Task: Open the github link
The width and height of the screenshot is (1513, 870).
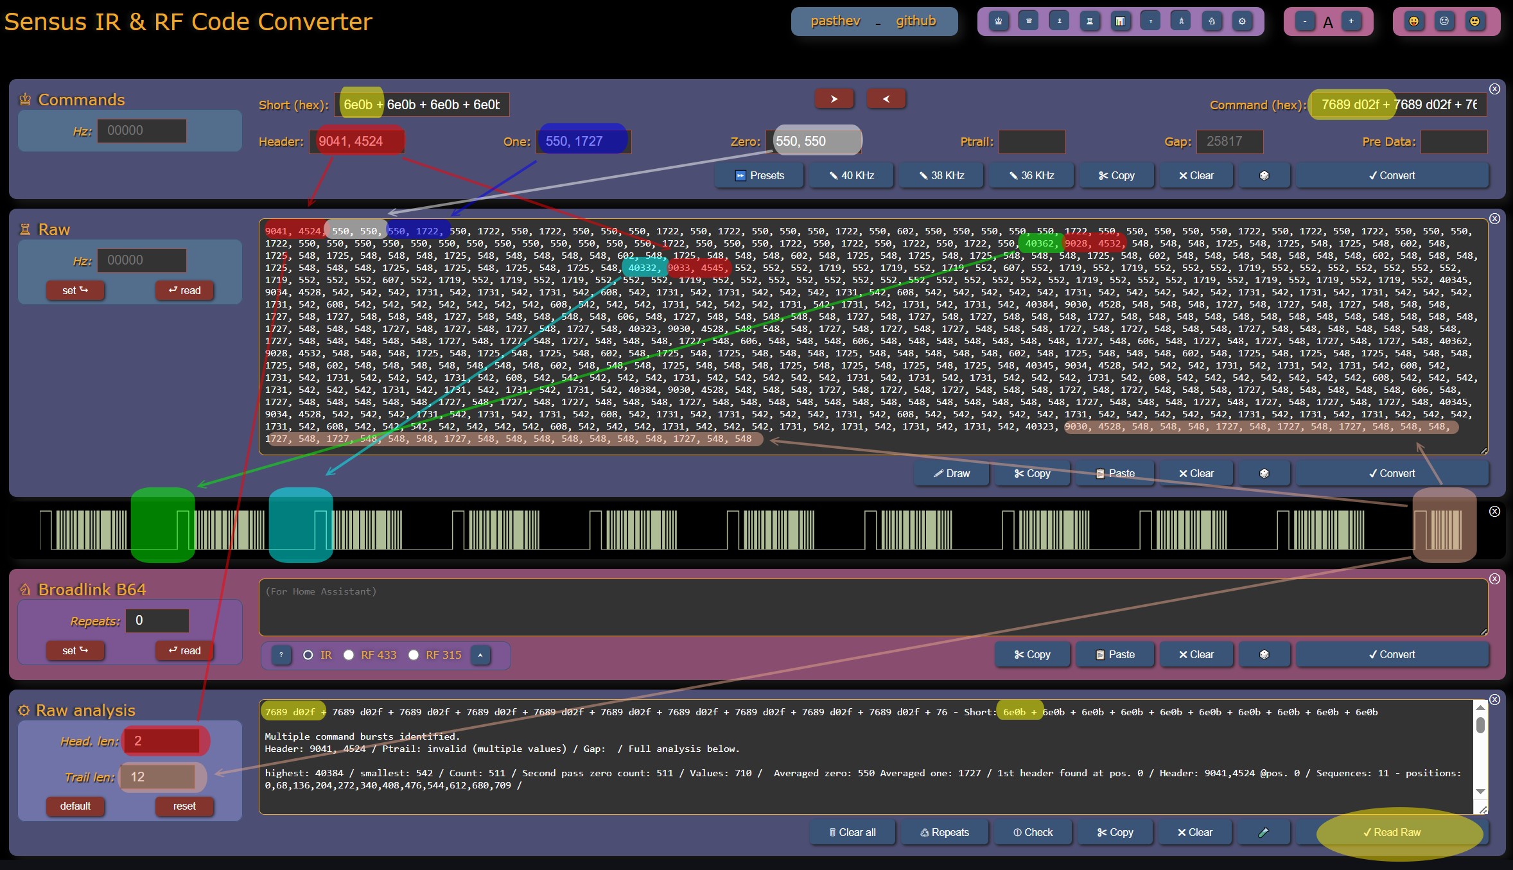Action: (x=916, y=21)
